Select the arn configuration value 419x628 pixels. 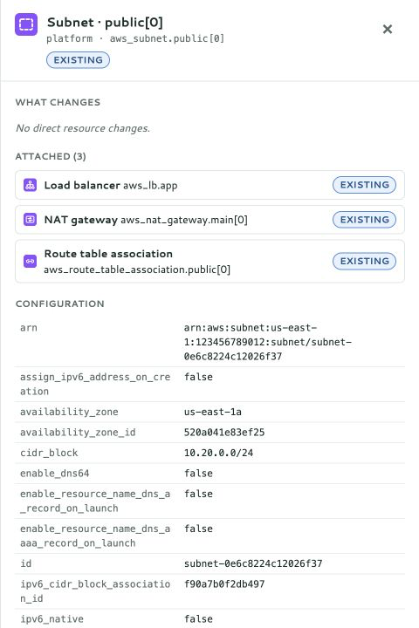tap(267, 342)
